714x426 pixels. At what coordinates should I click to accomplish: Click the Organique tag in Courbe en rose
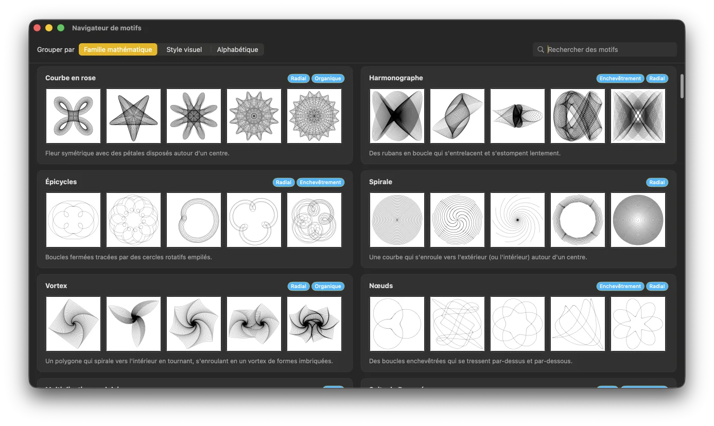click(328, 79)
